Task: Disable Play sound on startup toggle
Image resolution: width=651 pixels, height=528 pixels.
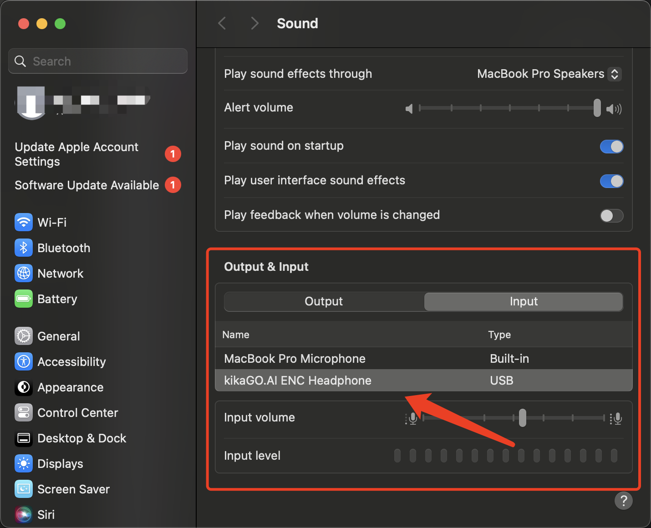Action: [x=611, y=147]
